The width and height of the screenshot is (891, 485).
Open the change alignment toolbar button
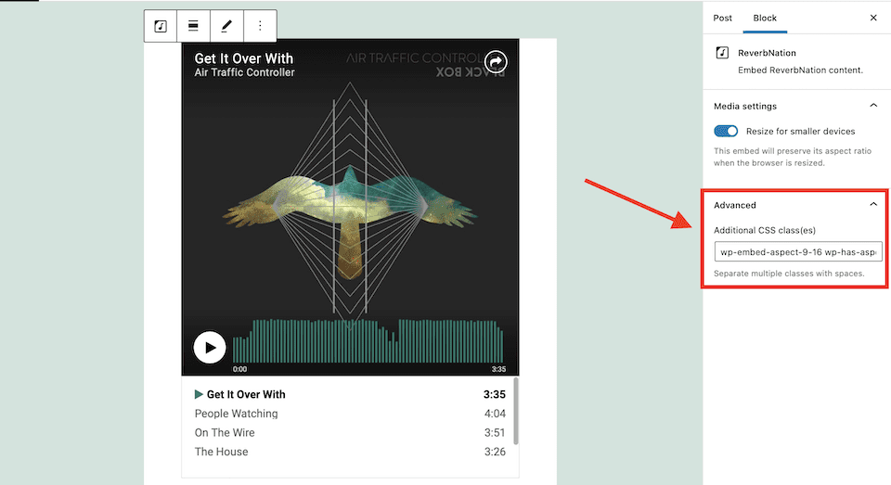point(193,26)
